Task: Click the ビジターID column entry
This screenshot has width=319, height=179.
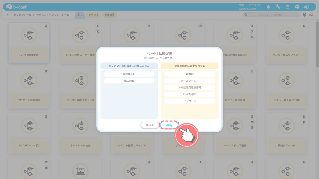Action: [190, 101]
